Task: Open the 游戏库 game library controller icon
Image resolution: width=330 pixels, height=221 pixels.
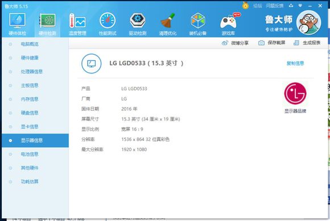Action: click(228, 24)
